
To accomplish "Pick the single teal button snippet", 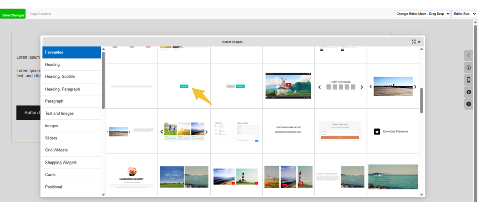I will pyautogui.click(x=184, y=86).
